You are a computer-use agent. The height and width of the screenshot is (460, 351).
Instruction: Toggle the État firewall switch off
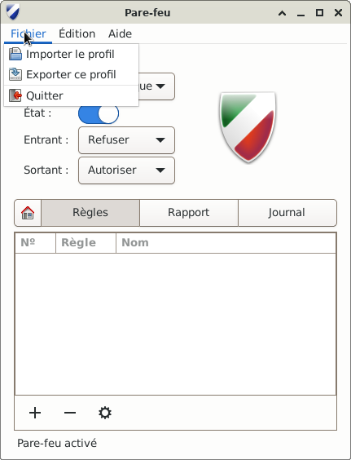click(99, 113)
